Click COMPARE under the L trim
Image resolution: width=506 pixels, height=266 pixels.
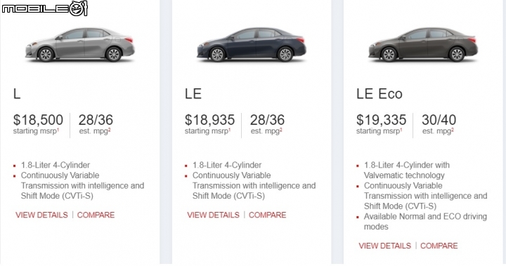pos(96,215)
